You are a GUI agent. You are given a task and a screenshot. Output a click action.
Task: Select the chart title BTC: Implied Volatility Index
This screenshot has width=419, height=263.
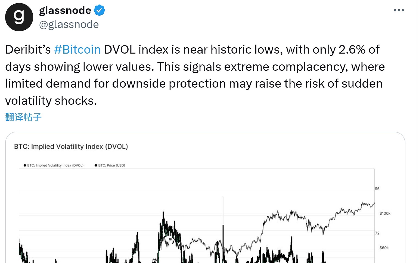pos(71,146)
